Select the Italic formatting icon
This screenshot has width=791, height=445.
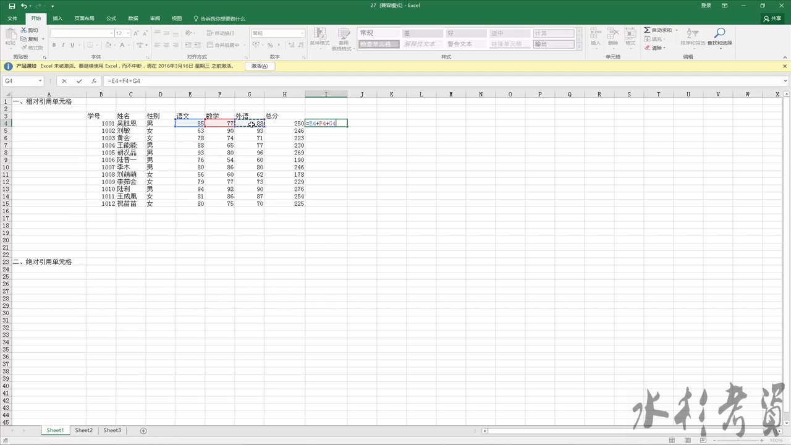pyautogui.click(x=64, y=45)
